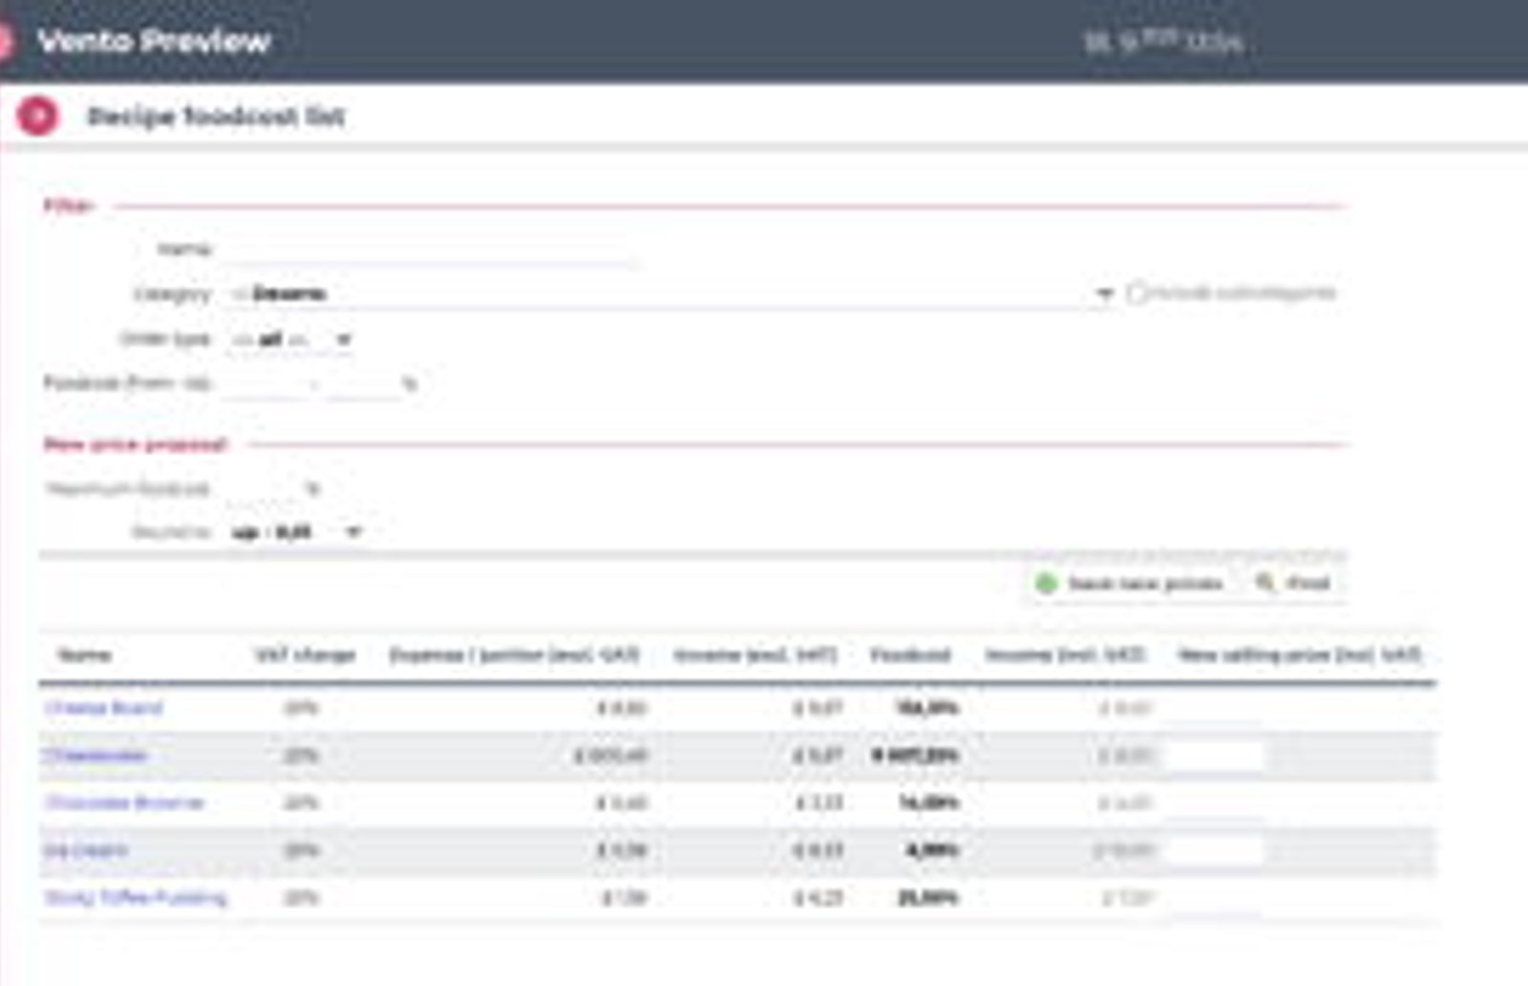This screenshot has height=986, width=1528.
Task: Click the Income (excl. VAT) column header
Action: (755, 655)
